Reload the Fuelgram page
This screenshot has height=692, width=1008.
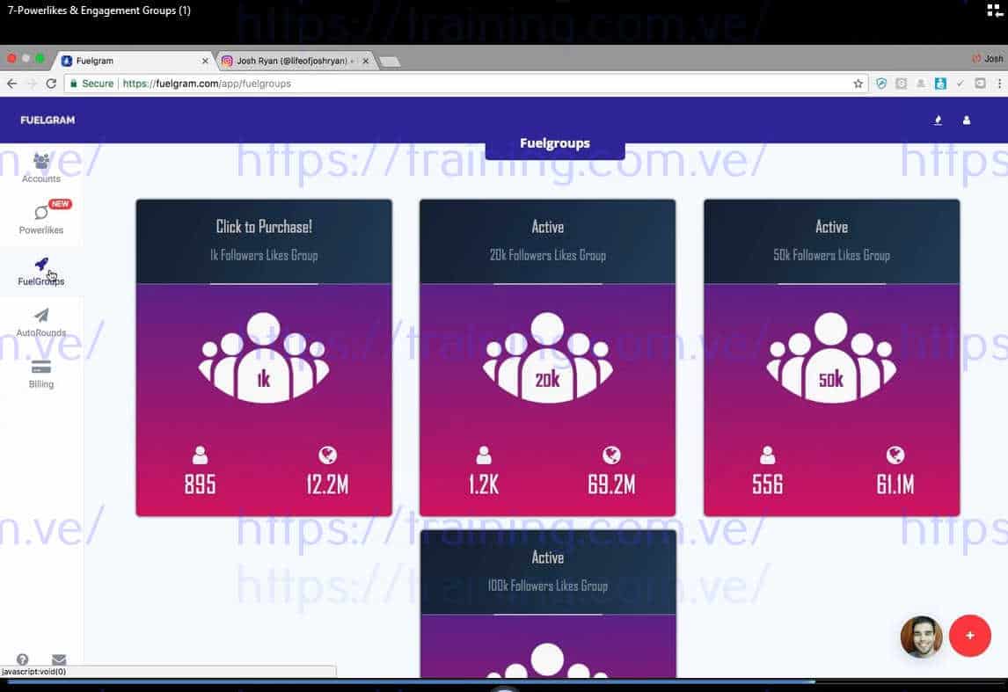[x=51, y=84]
